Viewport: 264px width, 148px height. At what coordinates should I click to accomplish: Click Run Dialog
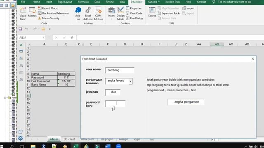coord(134,18)
